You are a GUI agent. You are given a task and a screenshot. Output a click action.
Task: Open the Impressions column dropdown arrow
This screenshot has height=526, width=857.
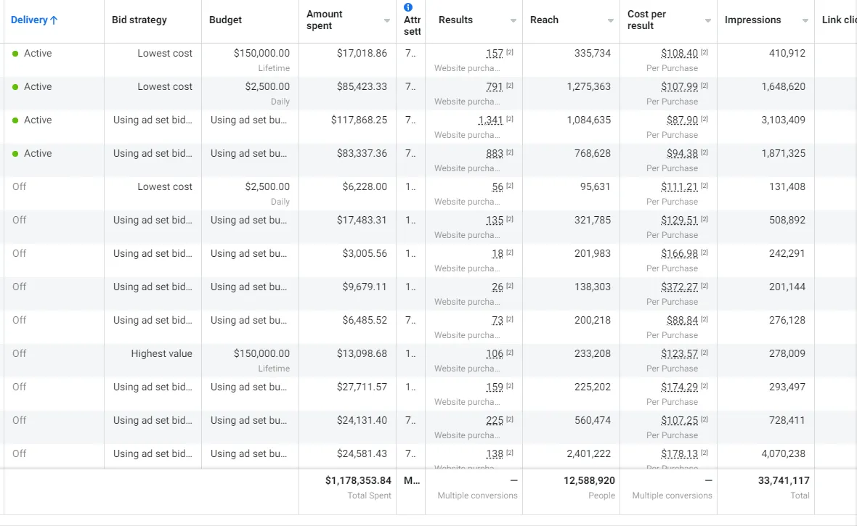tap(805, 20)
